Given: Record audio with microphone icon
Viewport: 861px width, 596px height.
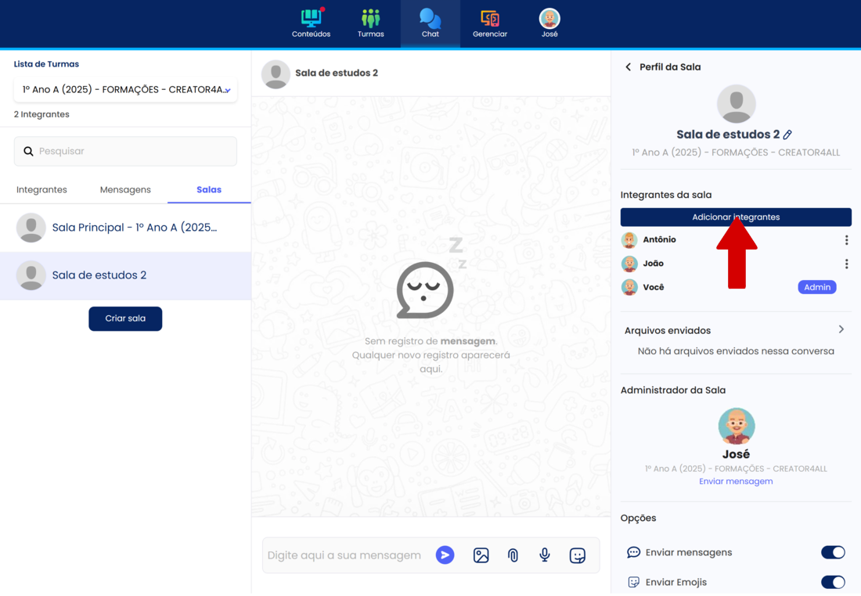Looking at the screenshot, I should point(545,555).
